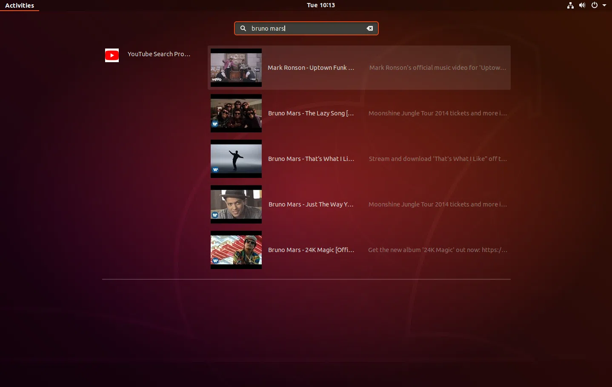Select the Mark Ronson - Uptown Funk title

[311, 68]
